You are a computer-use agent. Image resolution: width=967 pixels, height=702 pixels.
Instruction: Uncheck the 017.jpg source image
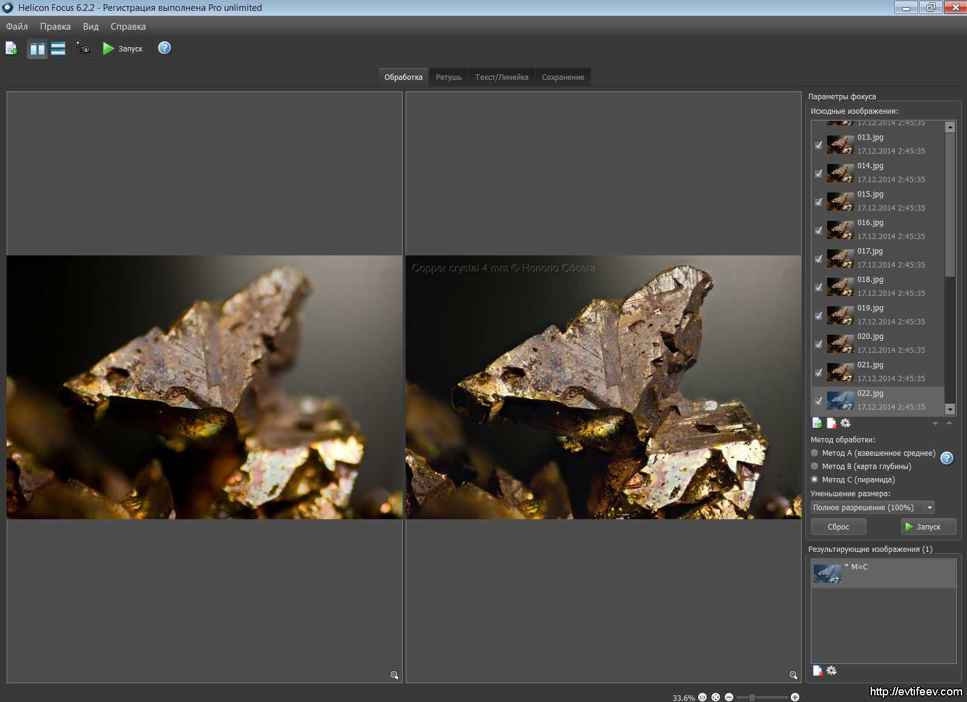click(x=819, y=259)
